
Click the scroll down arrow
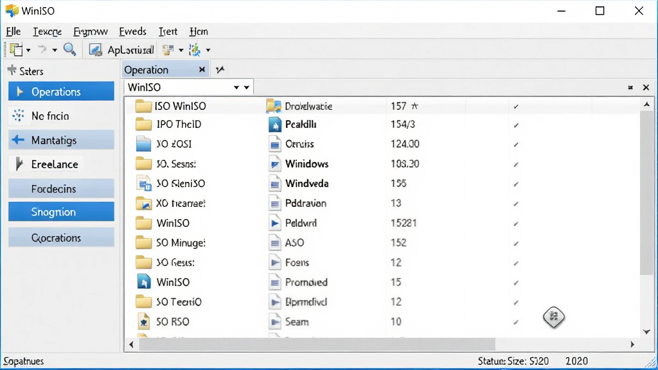point(646,331)
